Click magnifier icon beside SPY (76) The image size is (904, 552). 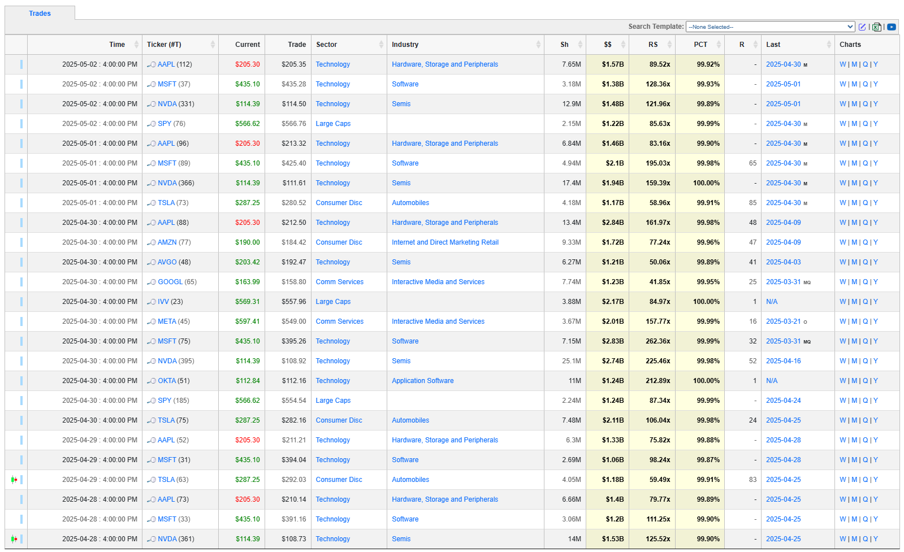(x=152, y=124)
